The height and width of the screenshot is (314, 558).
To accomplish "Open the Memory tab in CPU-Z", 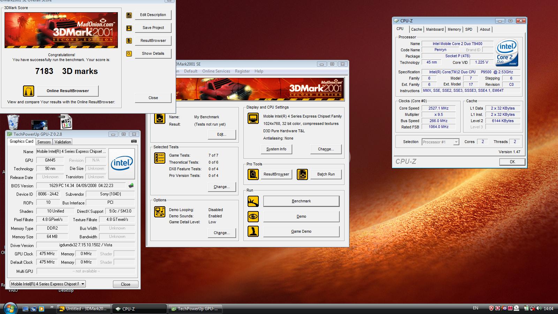I will [454, 30].
